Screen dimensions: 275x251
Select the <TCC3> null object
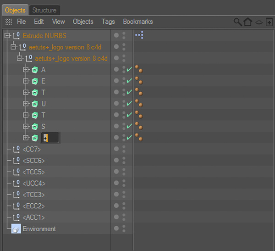(33, 195)
